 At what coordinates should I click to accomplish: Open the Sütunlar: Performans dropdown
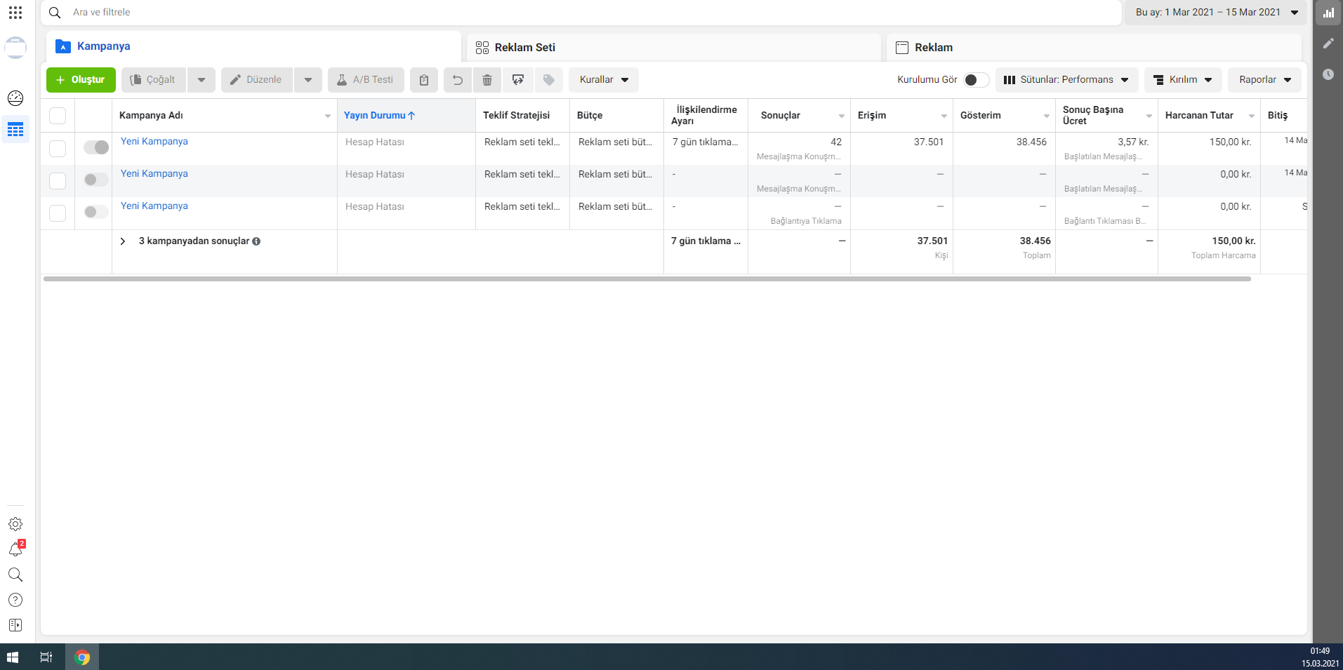[x=1066, y=80]
